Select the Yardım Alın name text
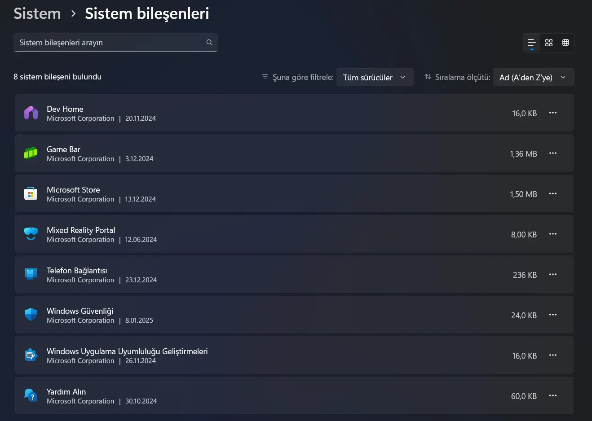 (x=66, y=392)
